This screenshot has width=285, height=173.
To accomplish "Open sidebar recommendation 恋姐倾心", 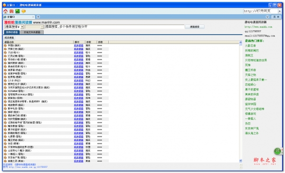I will pos(250,84).
